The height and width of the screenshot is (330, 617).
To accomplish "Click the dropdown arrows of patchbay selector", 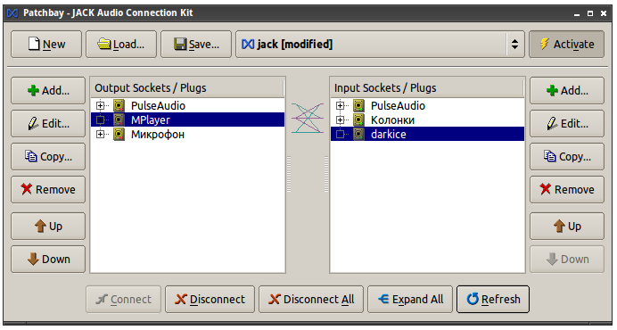I will coord(514,45).
